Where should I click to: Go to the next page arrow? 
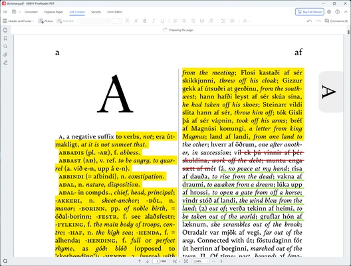[148, 261]
